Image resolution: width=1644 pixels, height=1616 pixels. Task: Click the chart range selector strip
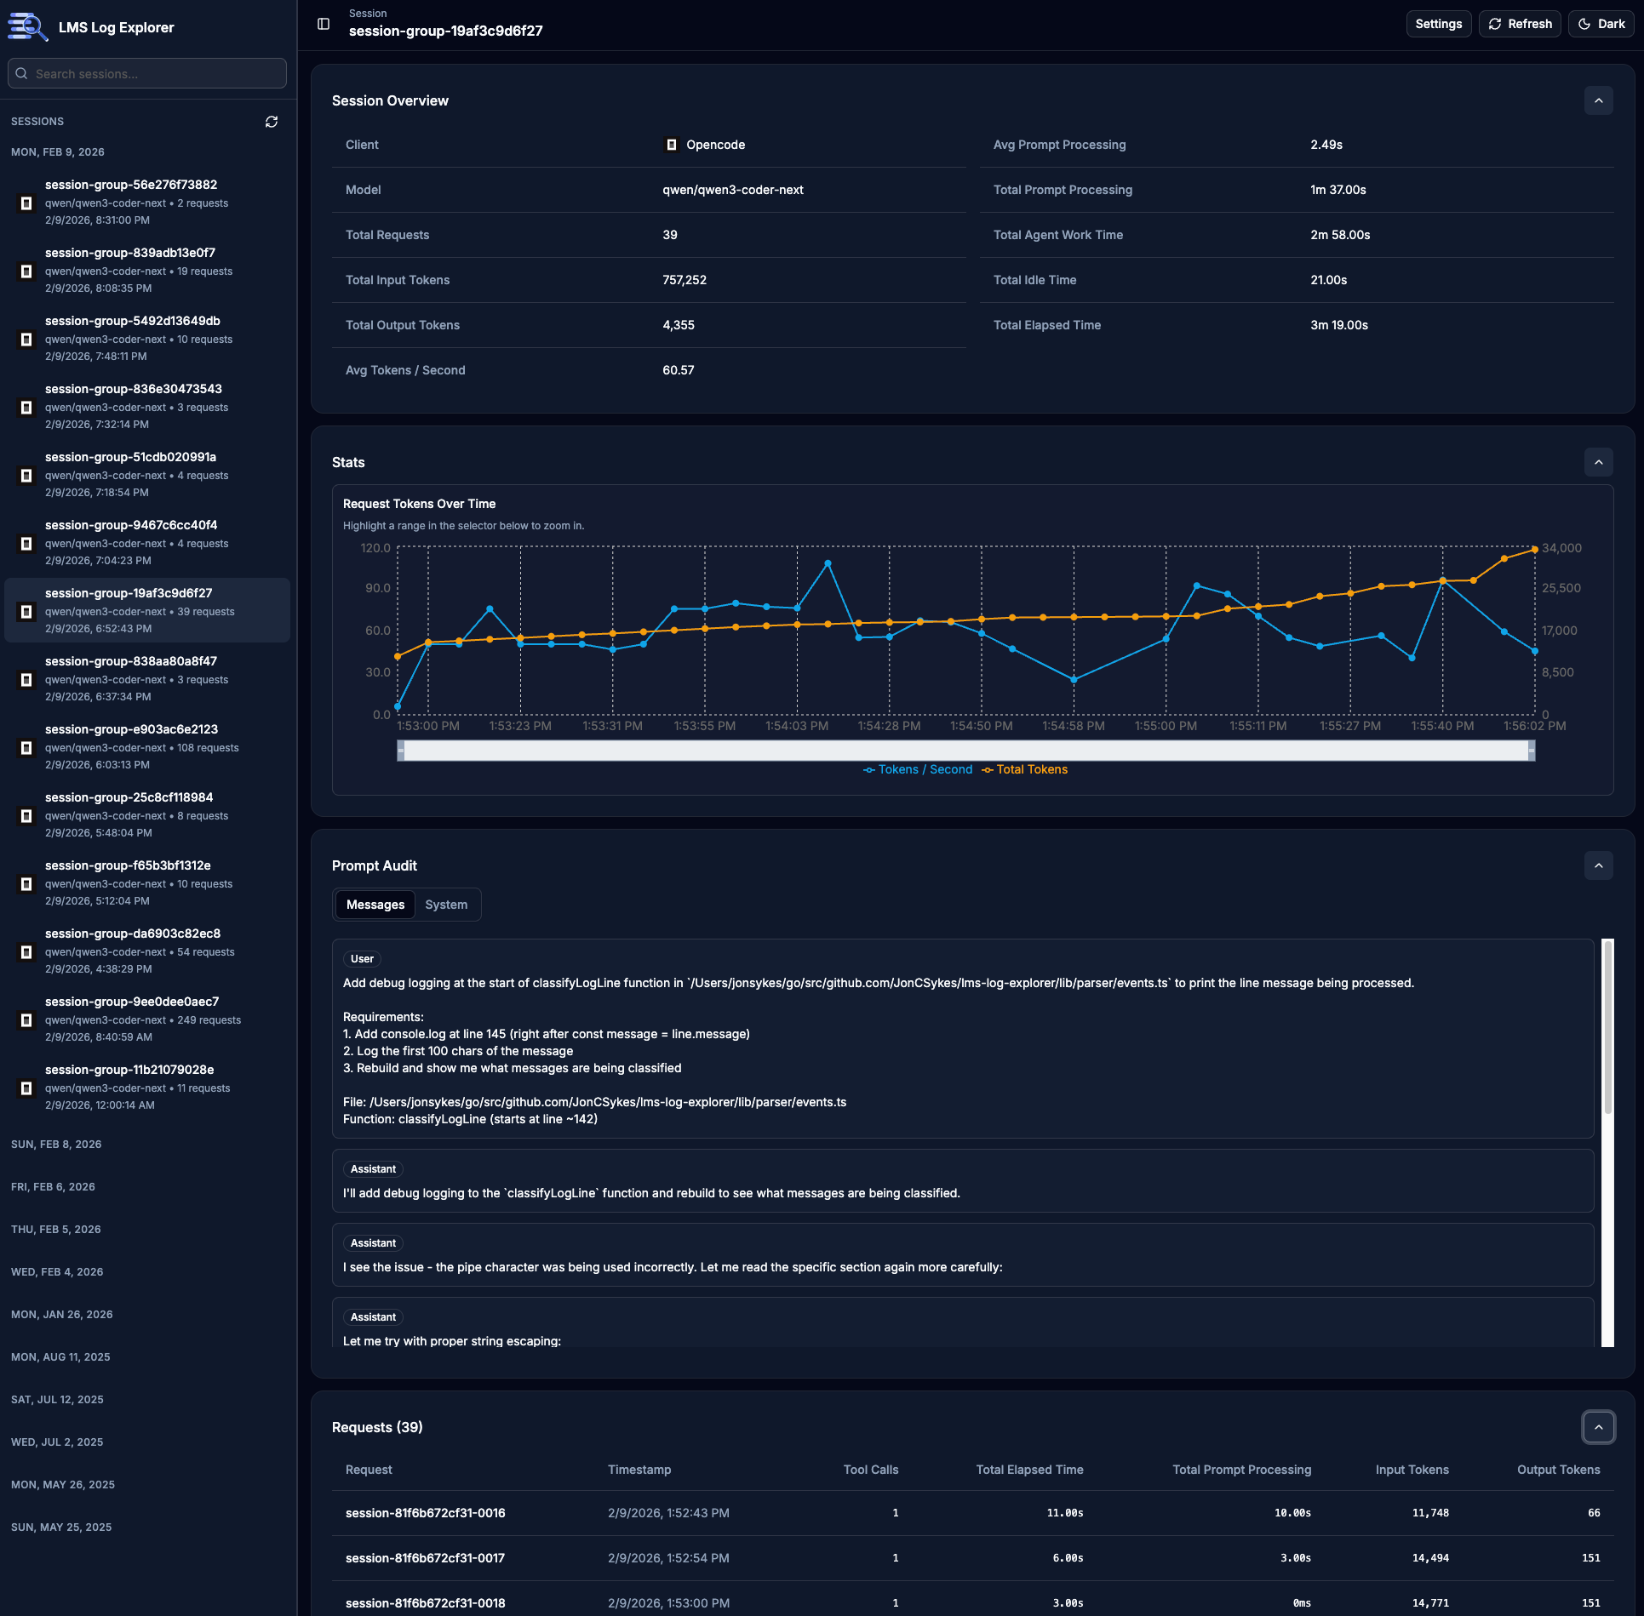pyautogui.click(x=965, y=751)
